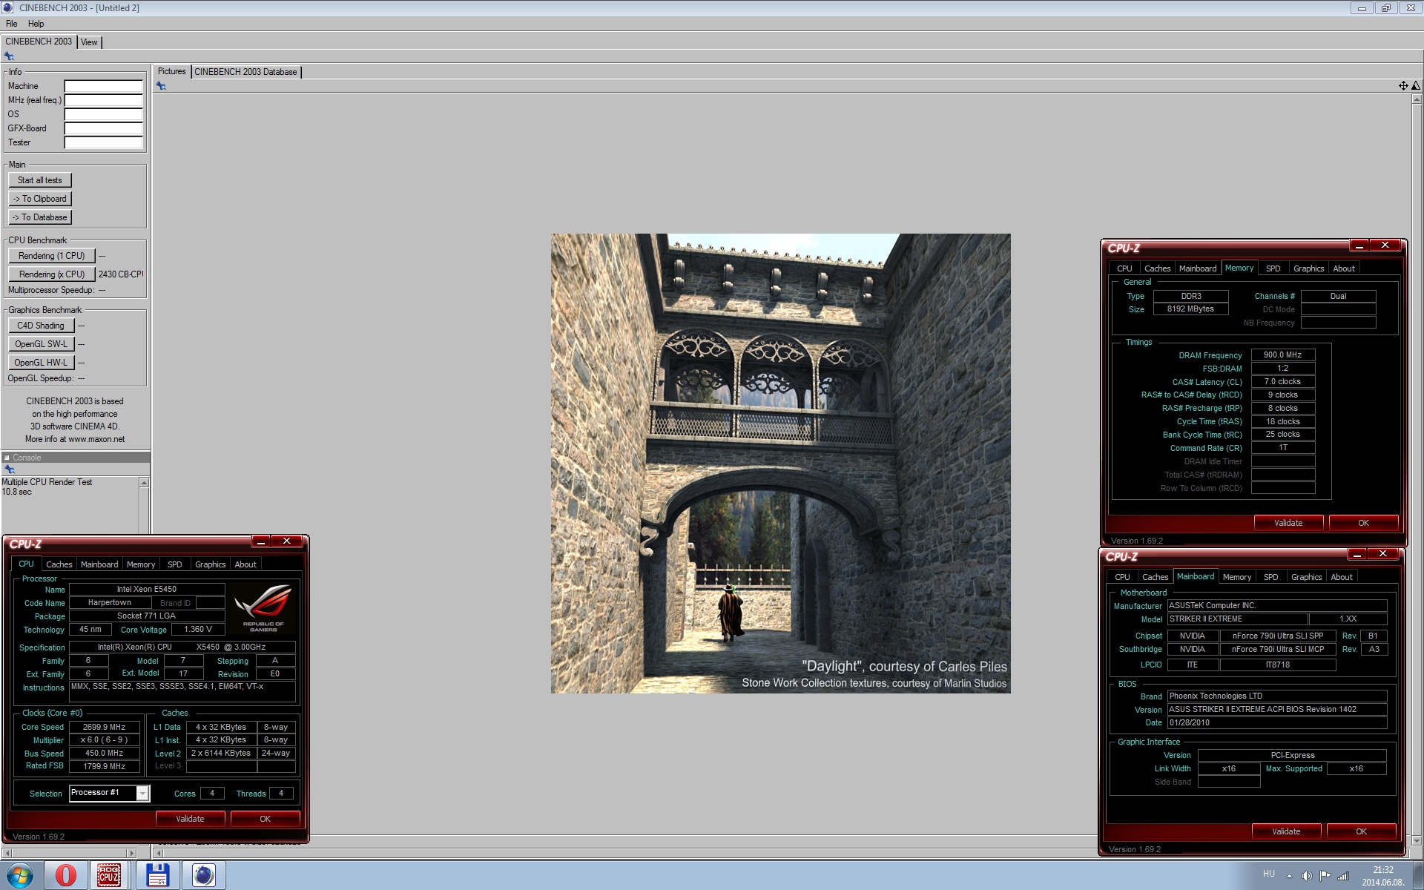Click '2699.9 MHz' Core Speed value
The height and width of the screenshot is (890, 1424).
pyautogui.click(x=104, y=728)
